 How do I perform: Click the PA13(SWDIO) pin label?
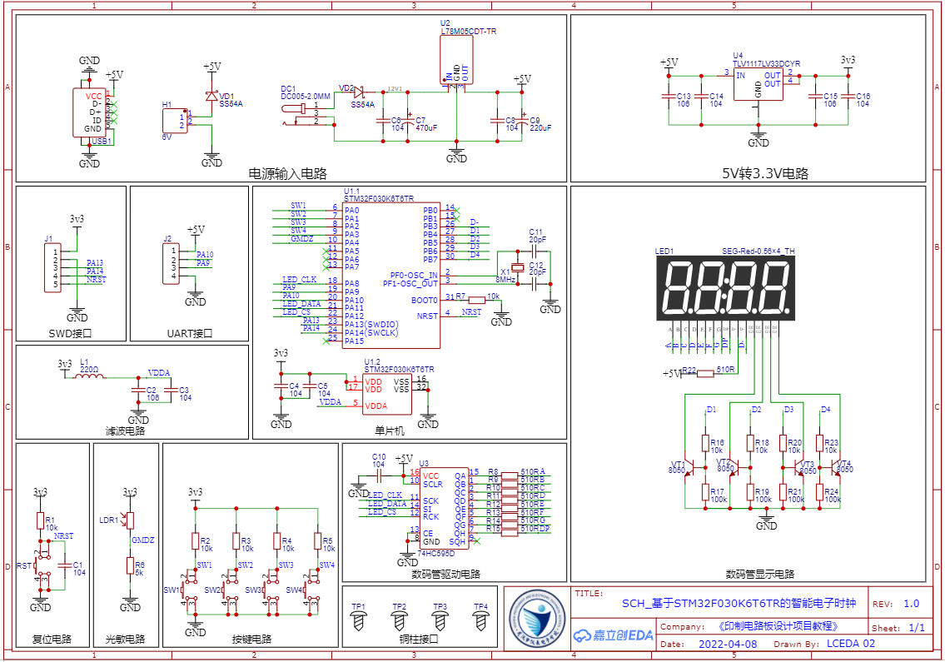tap(371, 325)
